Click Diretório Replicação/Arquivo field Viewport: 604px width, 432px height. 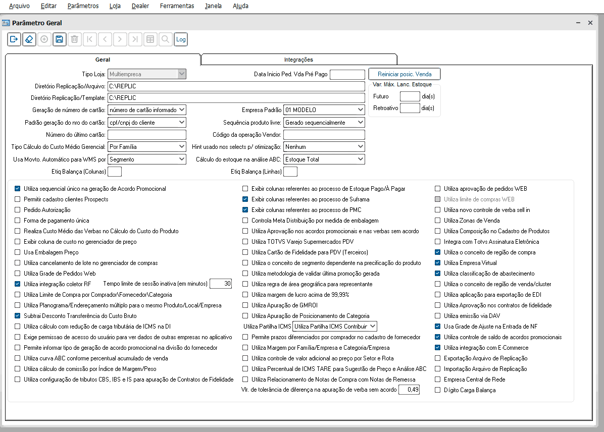[x=236, y=86]
